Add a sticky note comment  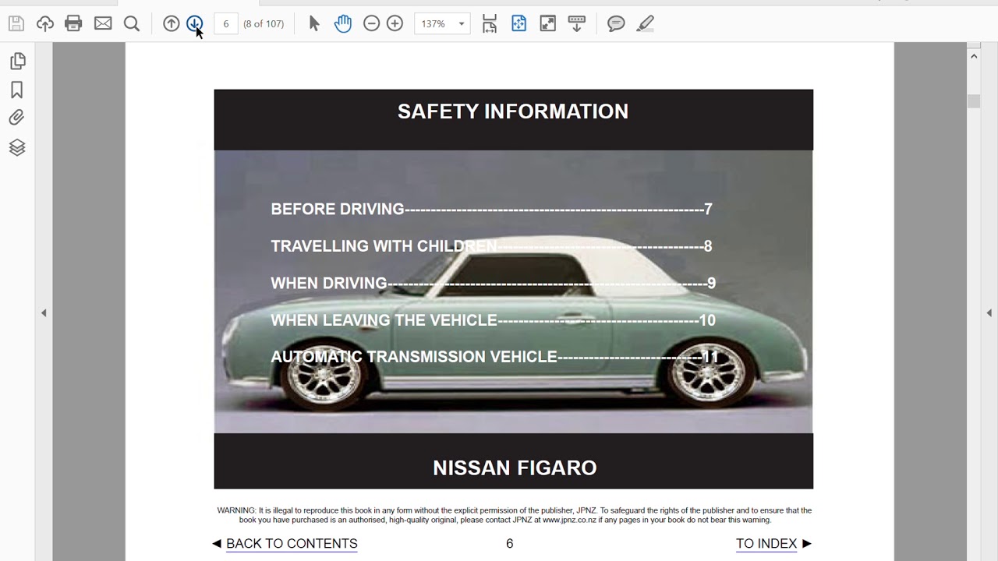(616, 23)
